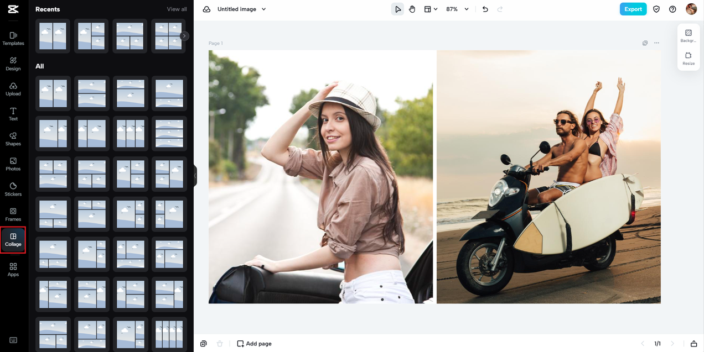
Task: Select the Collage sidebar tab
Action: (13, 240)
